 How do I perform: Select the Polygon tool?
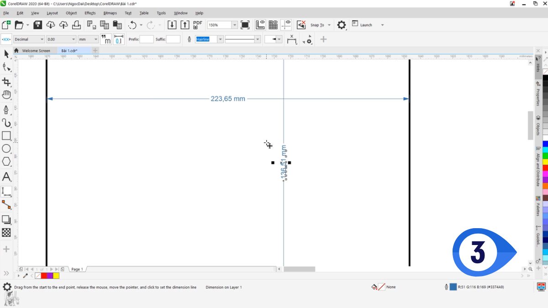[x=6, y=162]
